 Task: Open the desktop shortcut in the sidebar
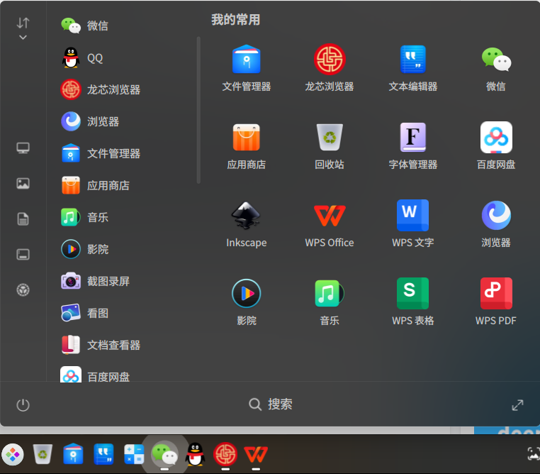click(23, 255)
